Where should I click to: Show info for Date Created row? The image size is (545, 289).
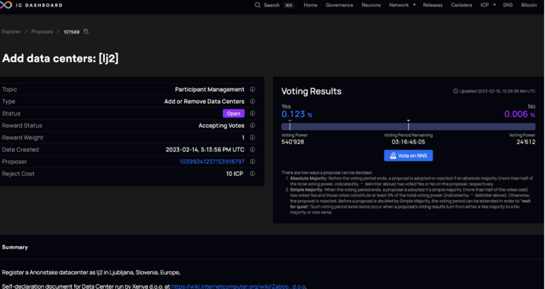point(252,150)
